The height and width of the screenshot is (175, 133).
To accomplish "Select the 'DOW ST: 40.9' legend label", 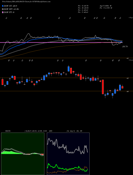I will click(10, 6).
